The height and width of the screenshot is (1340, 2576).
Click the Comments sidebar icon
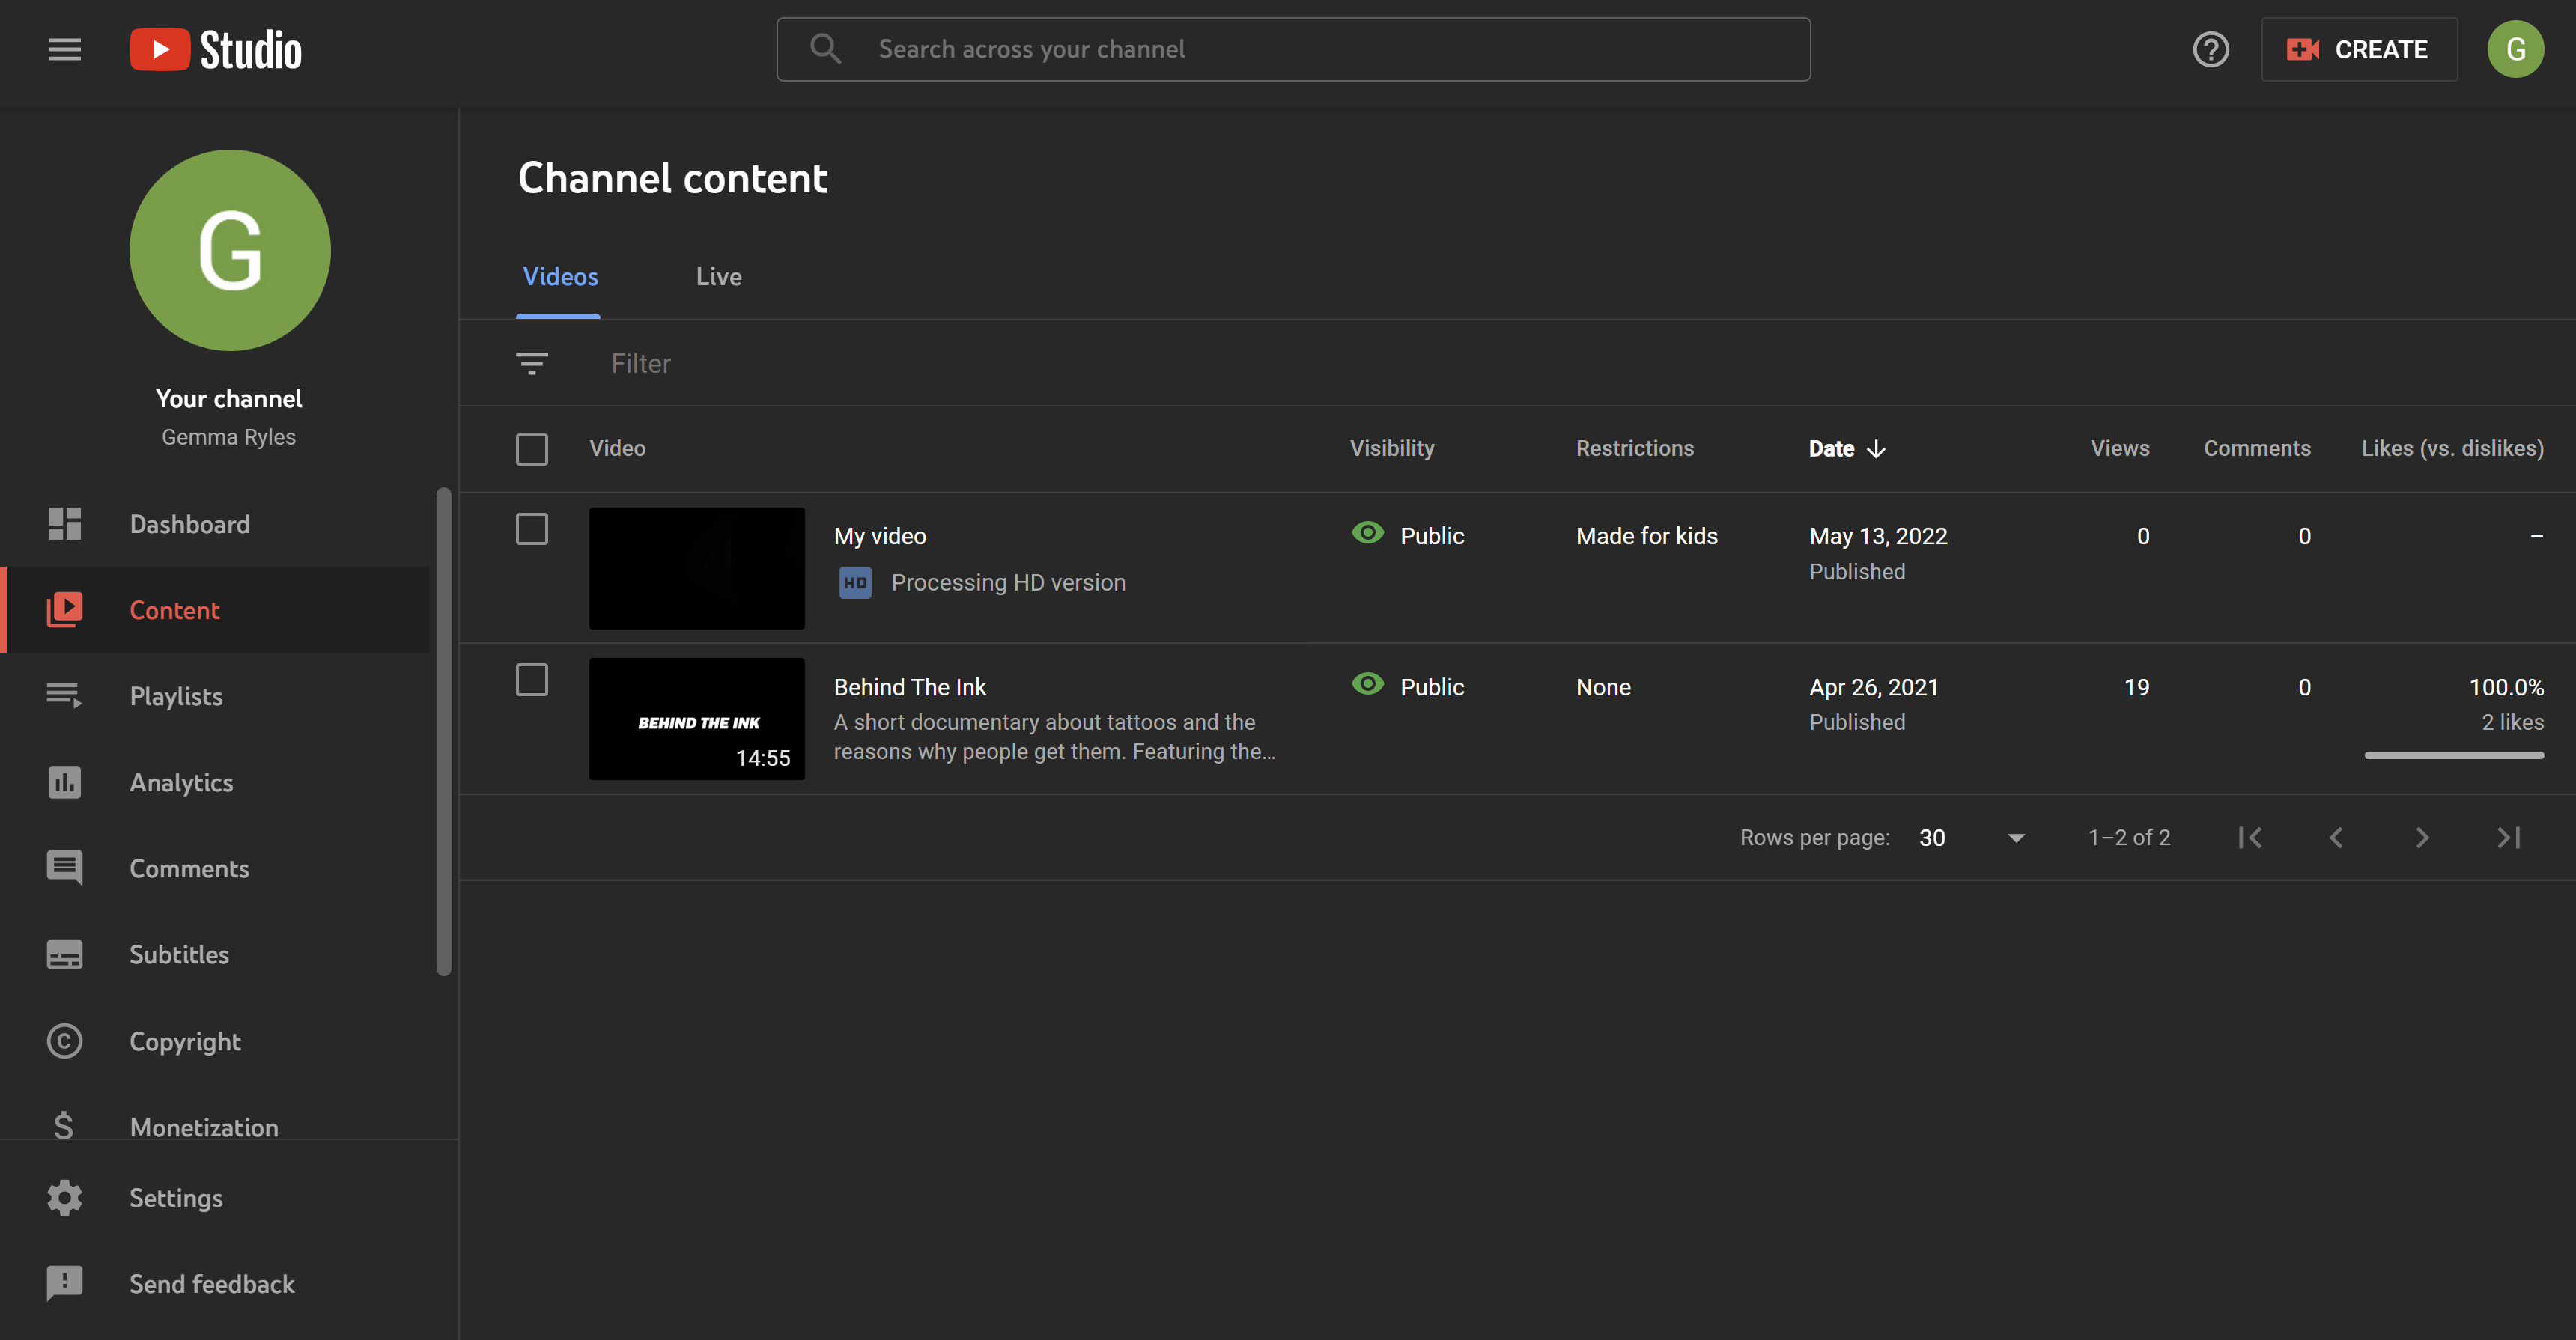coord(65,868)
